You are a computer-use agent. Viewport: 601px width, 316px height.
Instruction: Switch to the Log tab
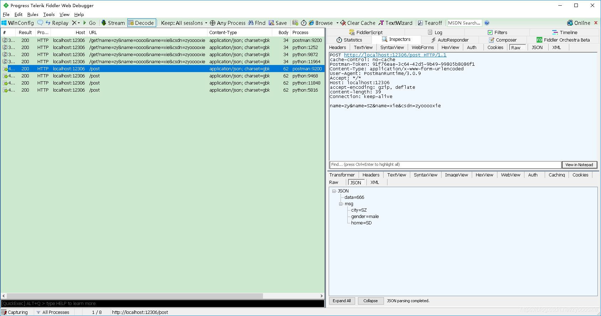(435, 32)
